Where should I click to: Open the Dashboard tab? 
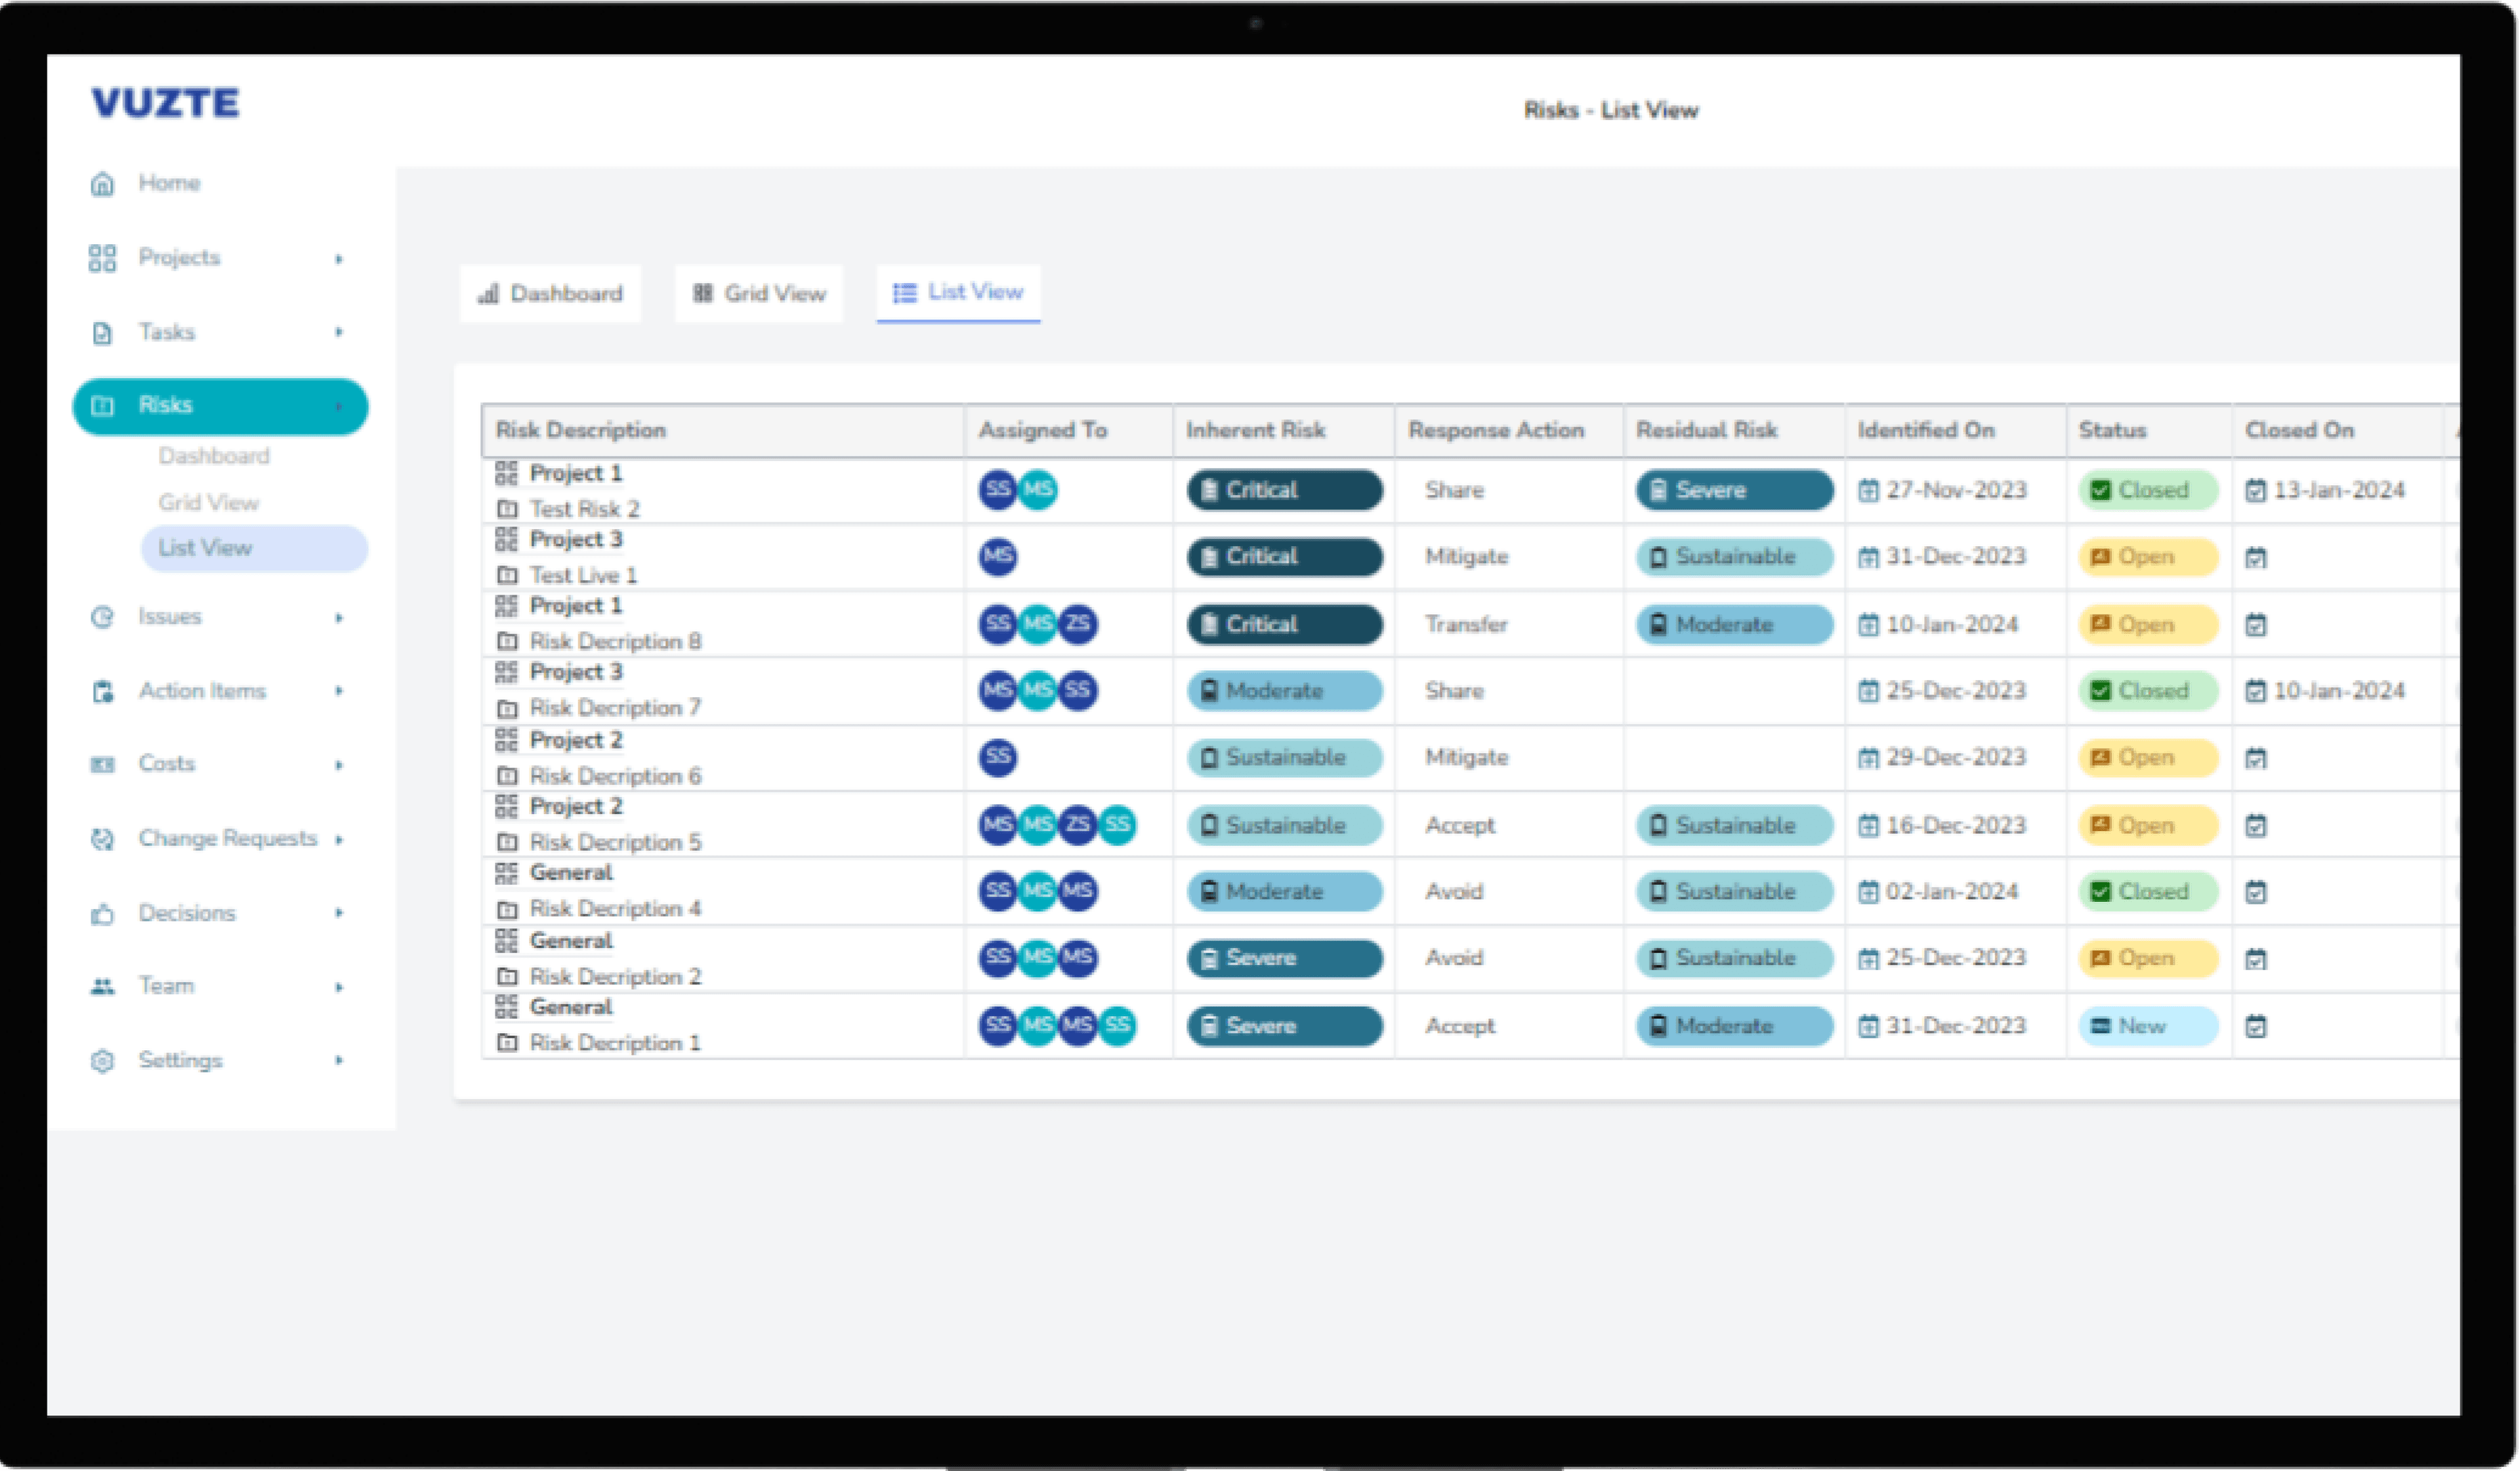click(550, 294)
